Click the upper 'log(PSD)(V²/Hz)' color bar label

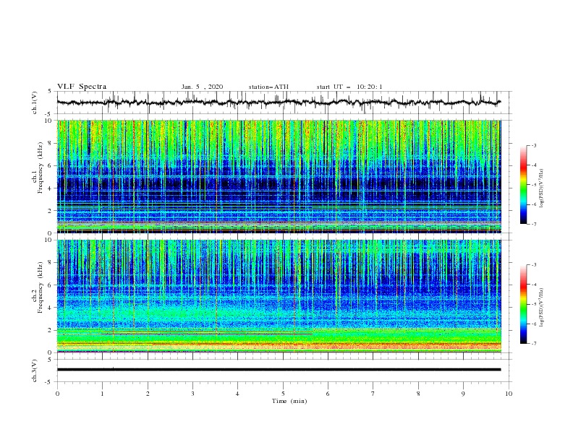(x=541, y=188)
